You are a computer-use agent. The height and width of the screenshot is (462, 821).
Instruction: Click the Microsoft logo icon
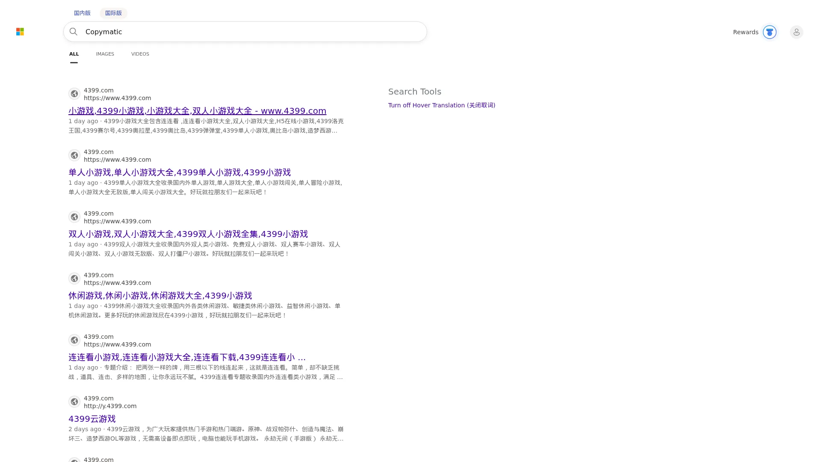click(x=20, y=32)
